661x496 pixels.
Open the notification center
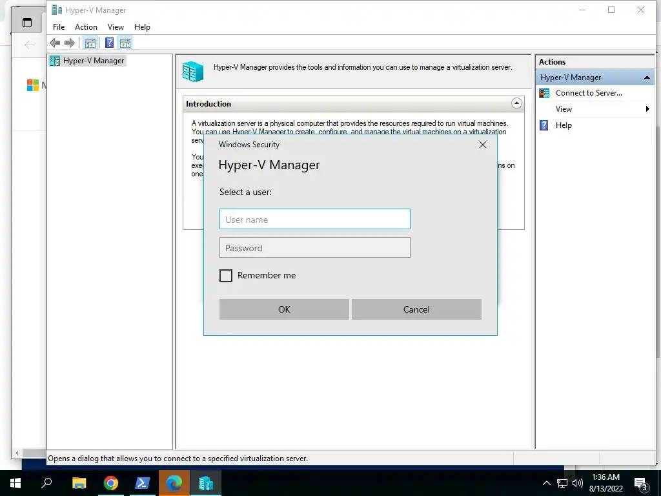641,484
